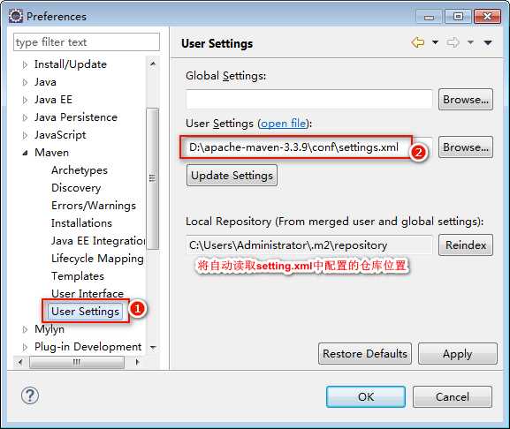This screenshot has width=510, height=429.
Task: Expand the Mylyn tree node
Action: point(25,329)
